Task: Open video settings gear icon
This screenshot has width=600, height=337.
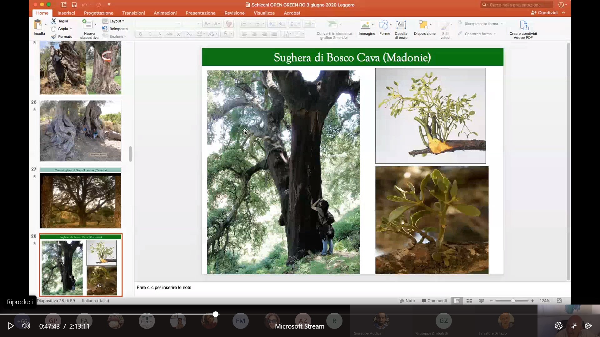Action: click(558, 326)
